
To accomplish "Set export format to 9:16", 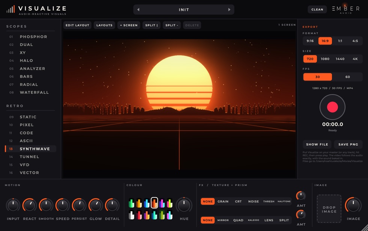I will [x=310, y=41].
